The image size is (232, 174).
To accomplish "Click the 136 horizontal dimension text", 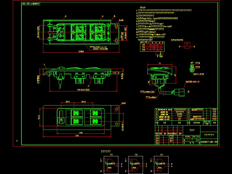I will (81, 133).
